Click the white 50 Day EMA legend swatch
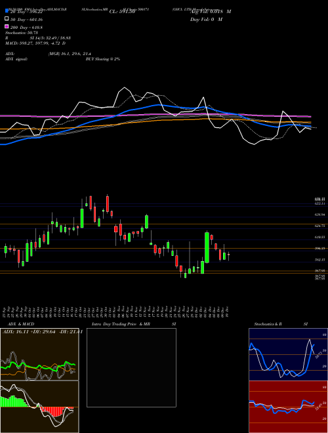The height and width of the screenshot is (433, 328). click(x=7, y=18)
